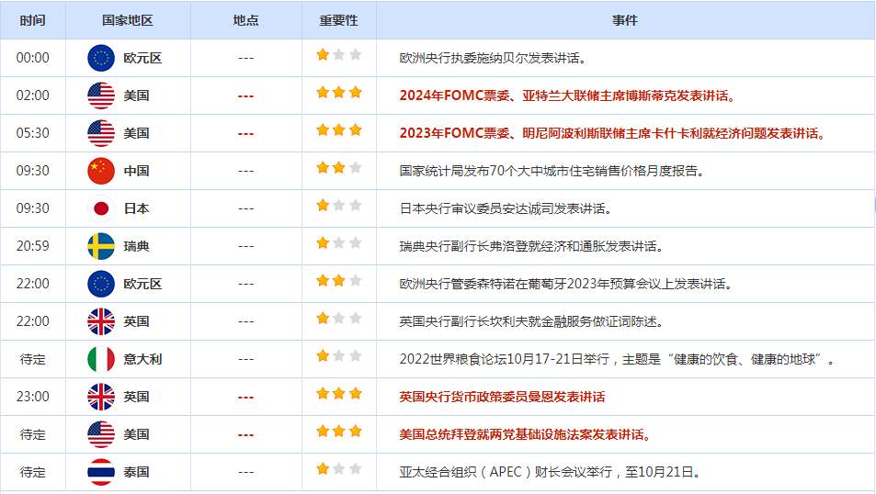The width and height of the screenshot is (876, 494).
Task: Click the Thailand flag icon
Action: coord(101,472)
